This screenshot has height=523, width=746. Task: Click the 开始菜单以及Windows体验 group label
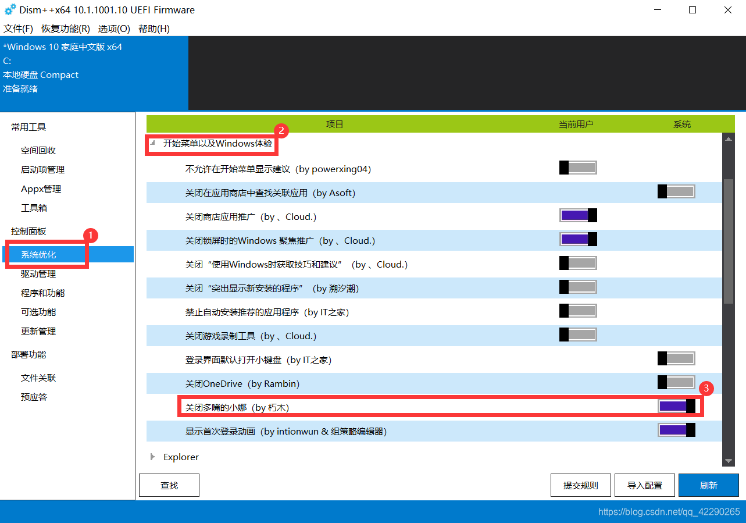point(217,143)
